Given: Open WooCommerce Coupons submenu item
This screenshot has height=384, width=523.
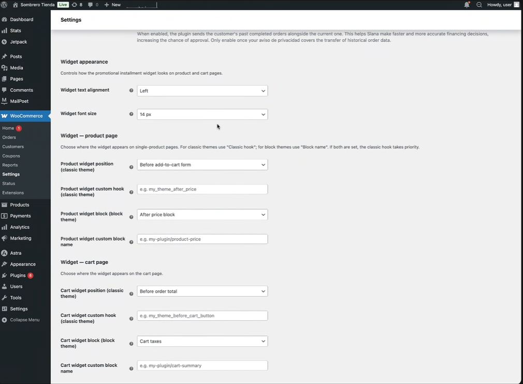Looking at the screenshot, I should coord(11,156).
